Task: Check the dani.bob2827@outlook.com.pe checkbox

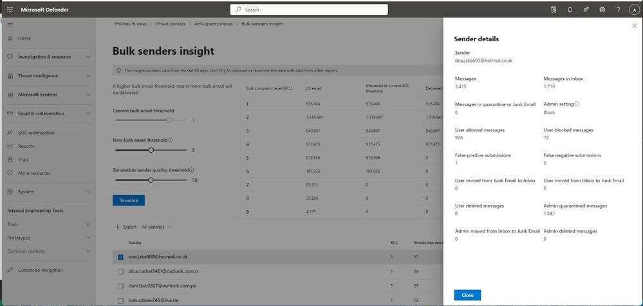Action: tap(120, 286)
